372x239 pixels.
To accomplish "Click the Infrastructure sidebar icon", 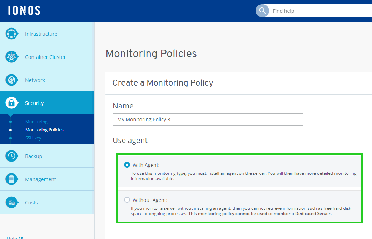I will tap(11, 34).
